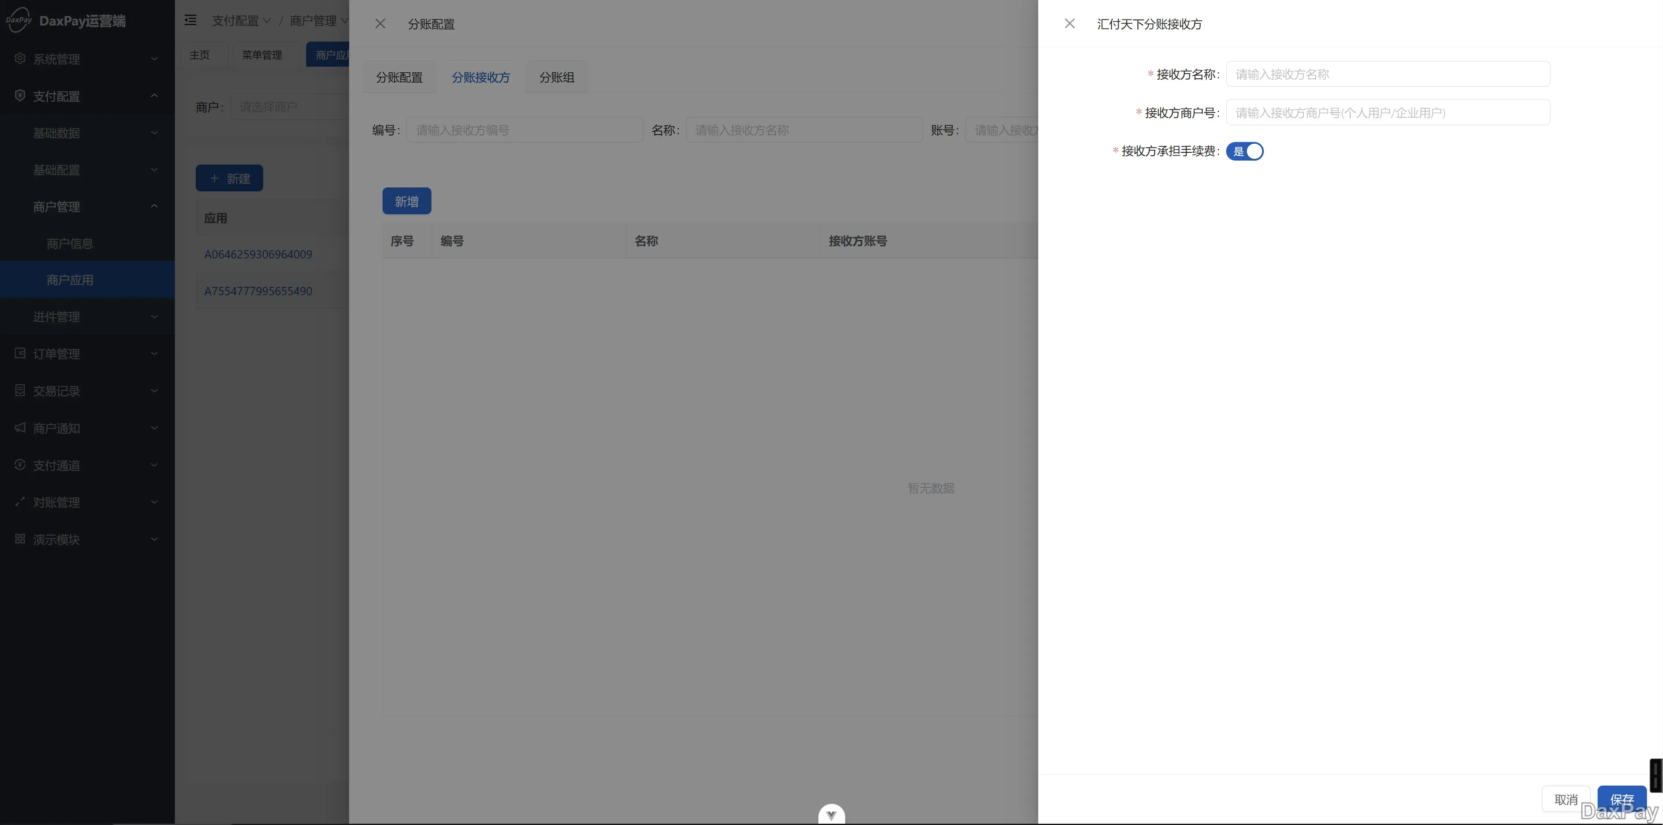Toggle the 接收方承担手续费 switch
1663x825 pixels.
tap(1244, 151)
